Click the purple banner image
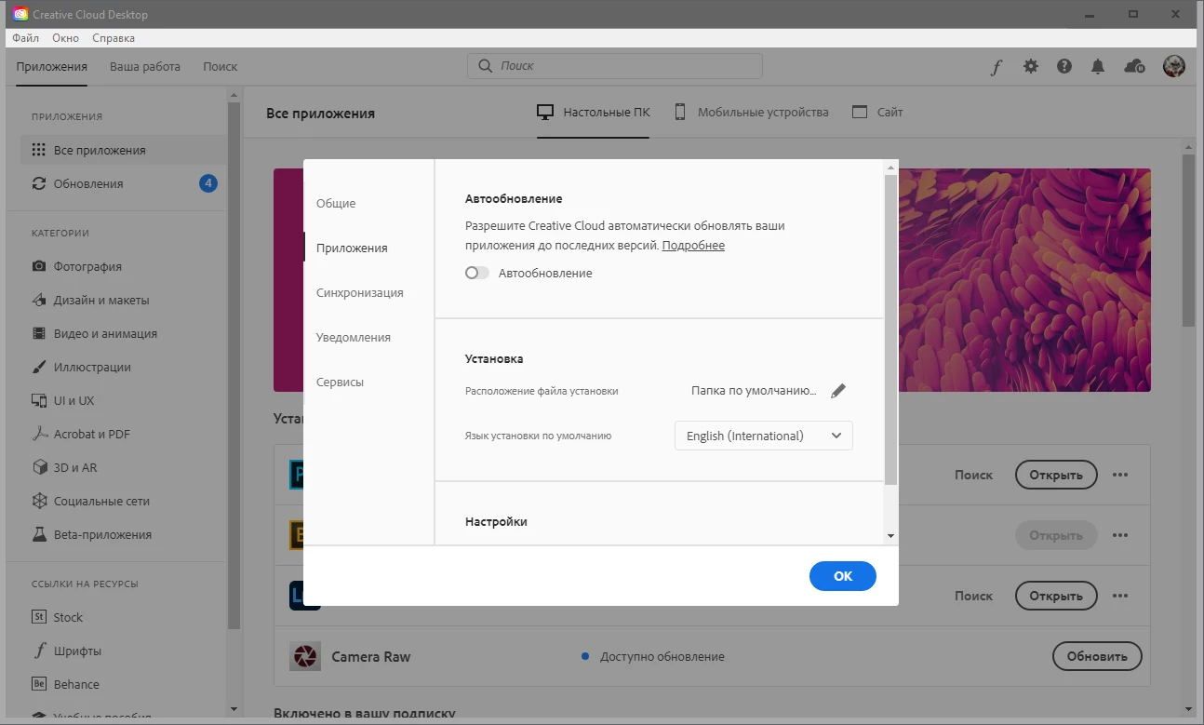 click(x=1024, y=280)
